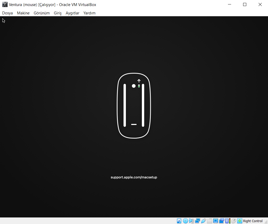Viewport: 268px width, 224px height.
Task: Click the audio speaker status icon
Action: 191,221
